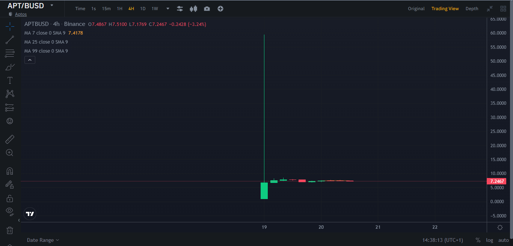The image size is (513, 246).
Task: Open the Date Range dropdown
Action: click(43, 240)
